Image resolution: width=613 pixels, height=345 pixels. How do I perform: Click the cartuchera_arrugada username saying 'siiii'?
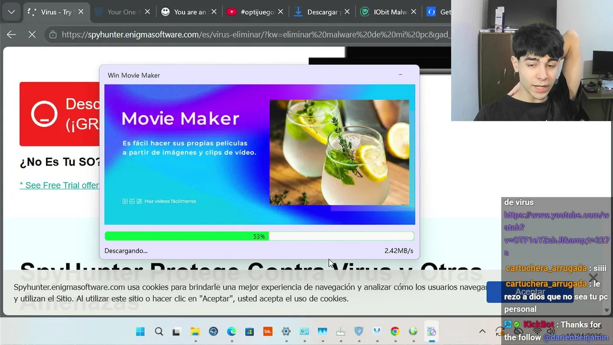pos(546,268)
